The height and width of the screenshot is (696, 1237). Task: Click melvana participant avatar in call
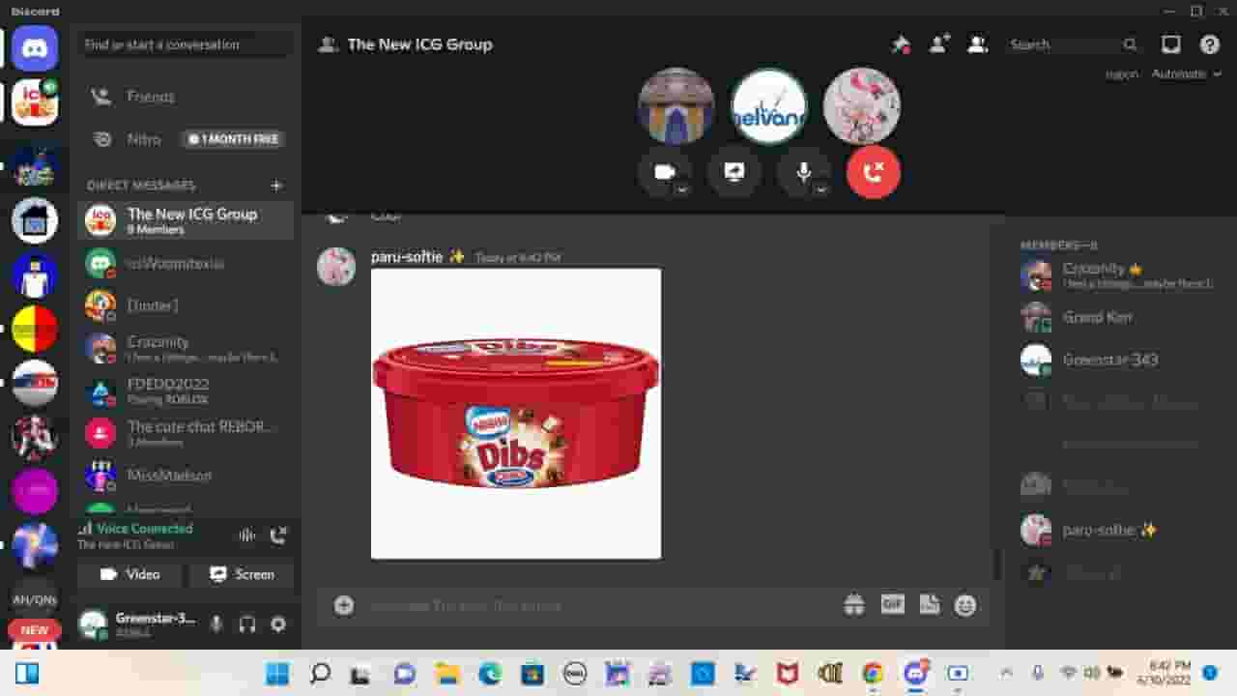[x=769, y=106]
